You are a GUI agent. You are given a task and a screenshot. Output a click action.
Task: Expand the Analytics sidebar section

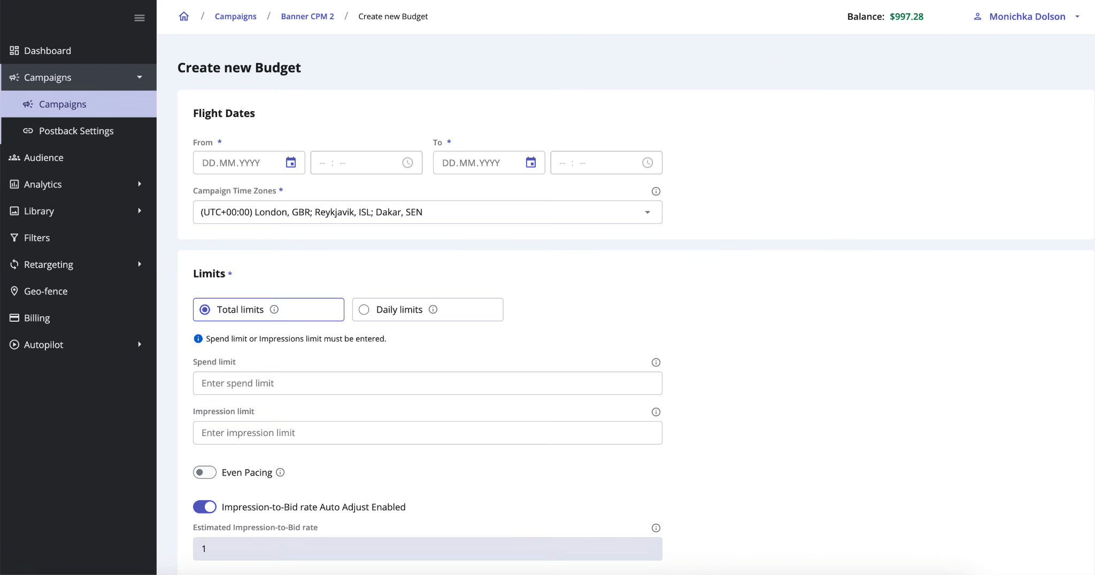click(x=43, y=184)
